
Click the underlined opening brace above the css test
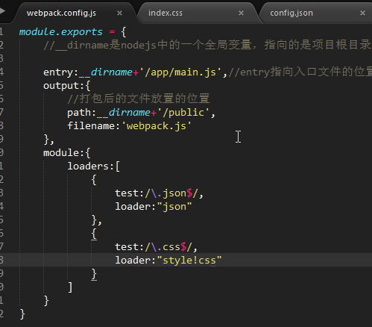[94, 234]
